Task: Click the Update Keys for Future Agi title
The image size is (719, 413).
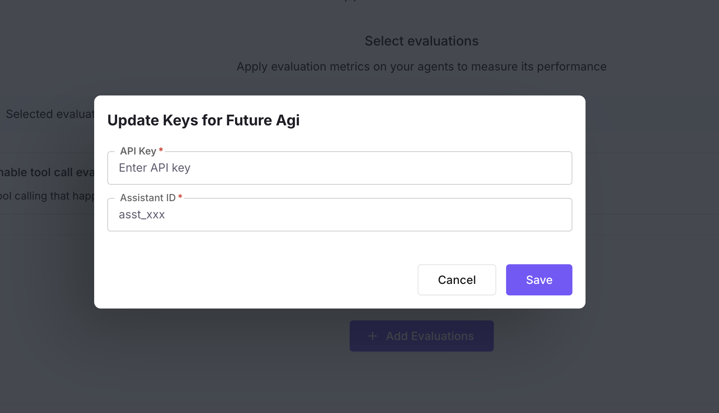Action: tap(203, 120)
